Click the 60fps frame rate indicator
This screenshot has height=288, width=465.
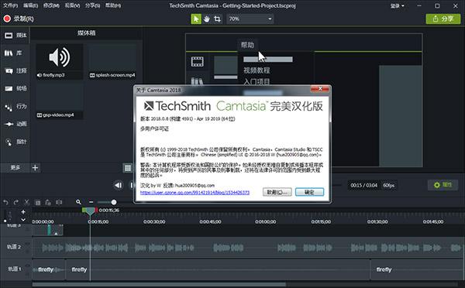click(x=389, y=186)
